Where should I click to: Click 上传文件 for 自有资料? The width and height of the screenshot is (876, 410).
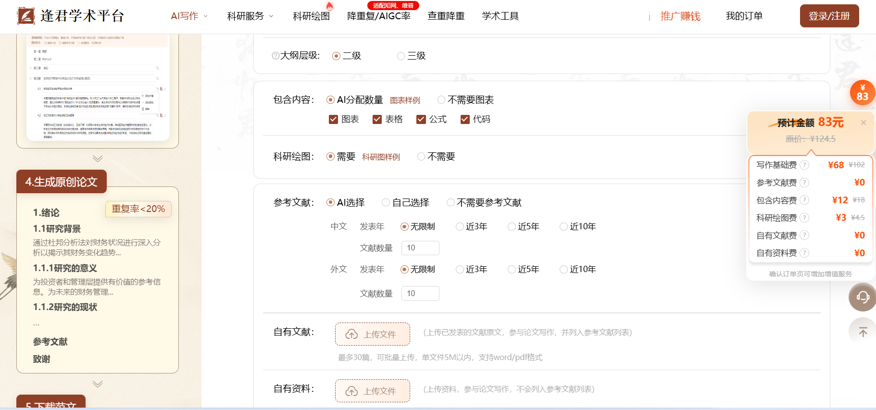pos(373,391)
